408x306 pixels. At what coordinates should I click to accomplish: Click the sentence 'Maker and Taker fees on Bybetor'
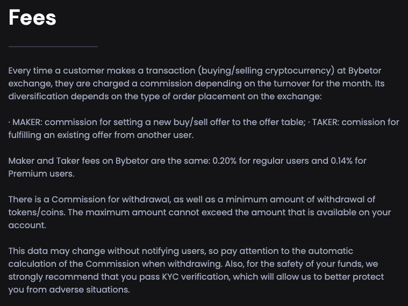pyautogui.click(x=188, y=167)
